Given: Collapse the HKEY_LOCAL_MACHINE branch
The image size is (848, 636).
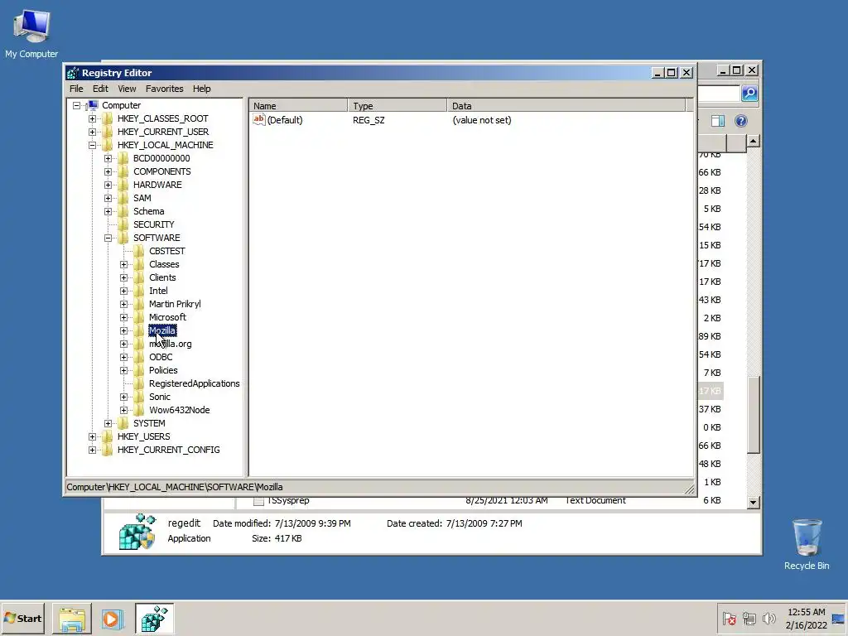Looking at the screenshot, I should 93,145.
